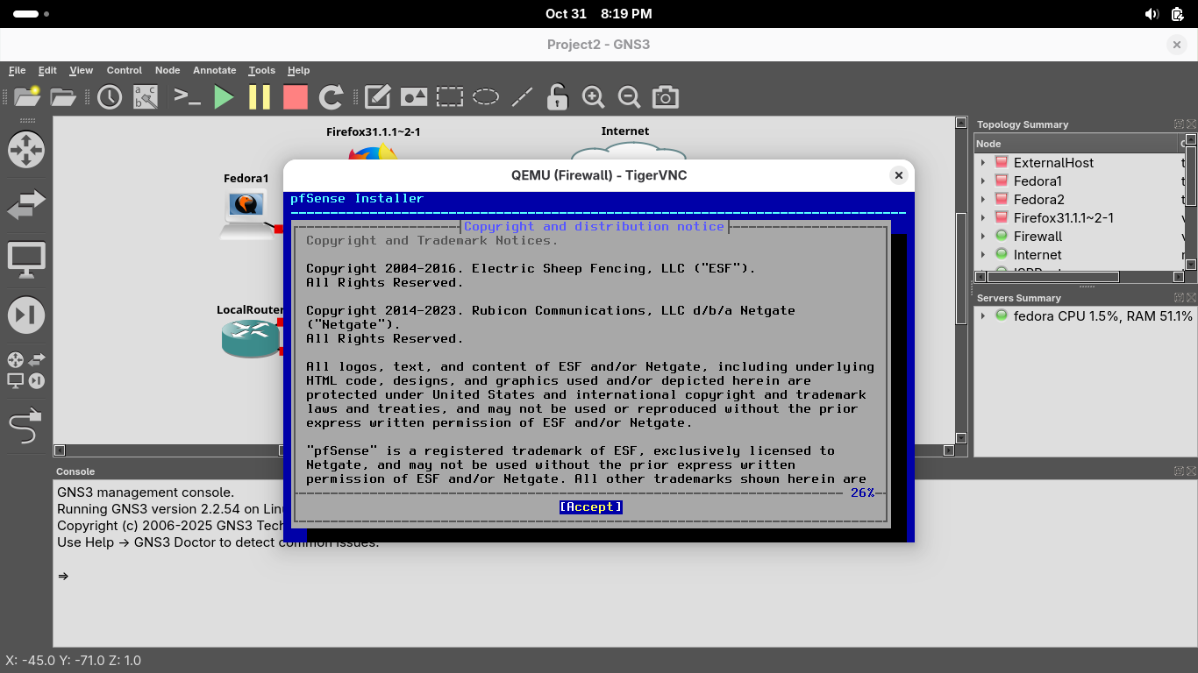Click the Add a link cable icon
The width and height of the screenshot is (1198, 673).
pos(25,427)
